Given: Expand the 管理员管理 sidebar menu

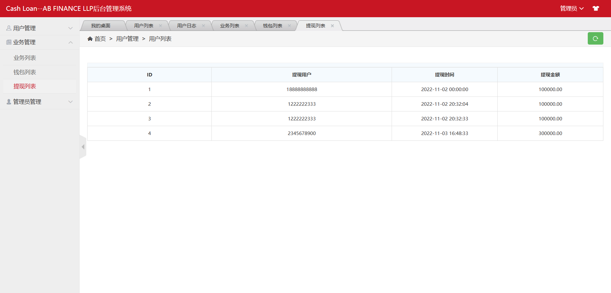Looking at the screenshot, I should (39, 102).
